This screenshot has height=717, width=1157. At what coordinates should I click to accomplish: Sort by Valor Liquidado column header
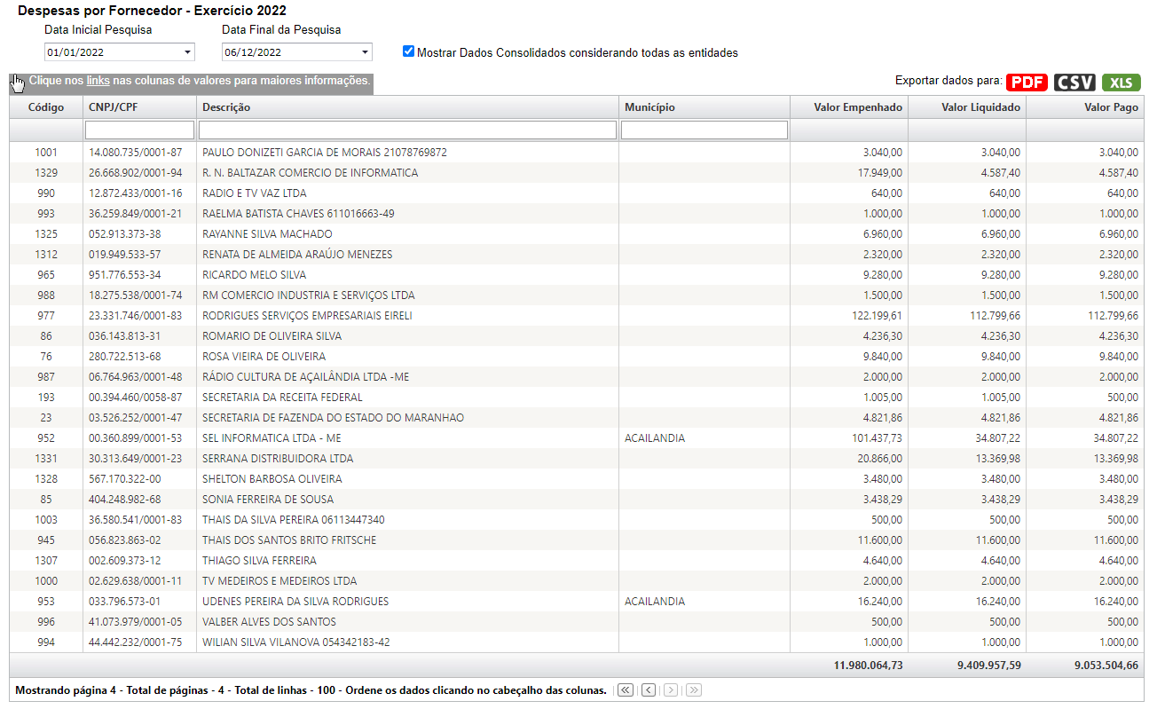(967, 107)
